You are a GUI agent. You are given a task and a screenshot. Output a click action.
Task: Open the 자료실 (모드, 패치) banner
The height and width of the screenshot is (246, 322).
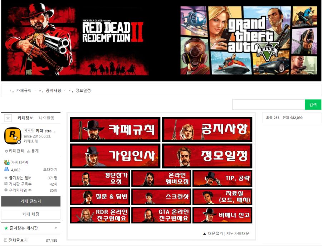coord(223,197)
